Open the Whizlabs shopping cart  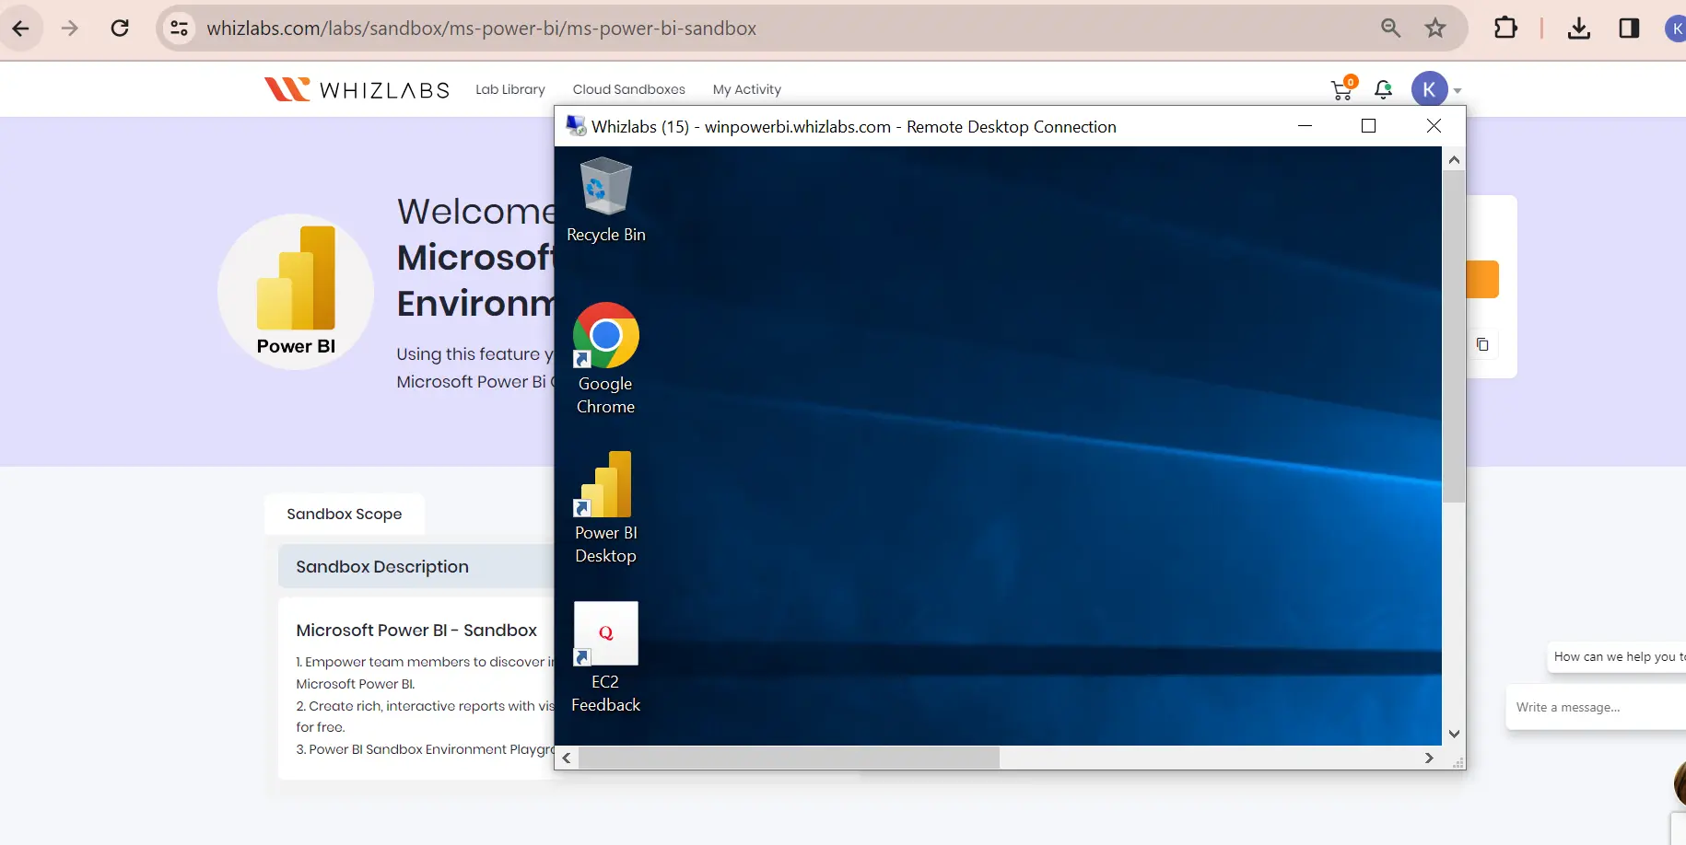pyautogui.click(x=1343, y=88)
